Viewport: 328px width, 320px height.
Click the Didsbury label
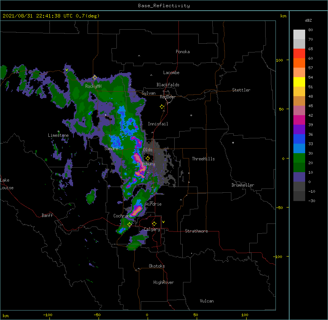146,164
